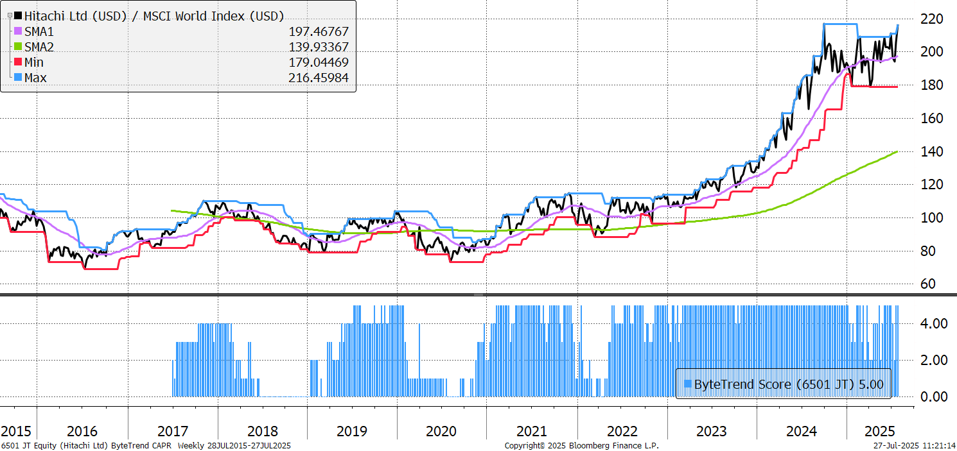Click the 2019 year label on the time axis
957x451 pixels.
[x=352, y=430]
